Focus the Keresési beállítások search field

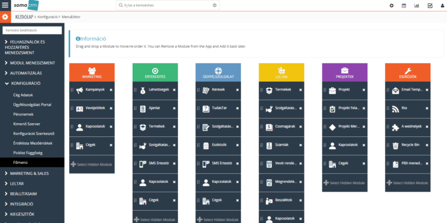(32, 30)
